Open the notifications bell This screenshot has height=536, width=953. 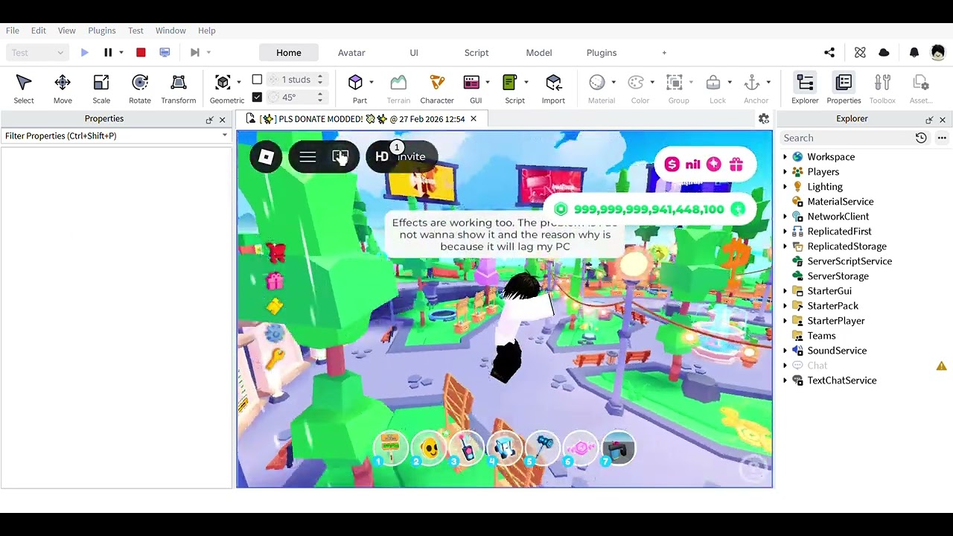pos(914,53)
